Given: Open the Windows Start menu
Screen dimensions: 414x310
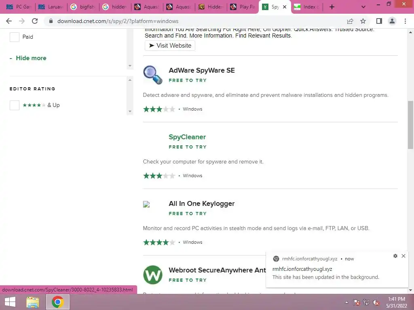Looking at the screenshot, I should [x=10, y=302].
